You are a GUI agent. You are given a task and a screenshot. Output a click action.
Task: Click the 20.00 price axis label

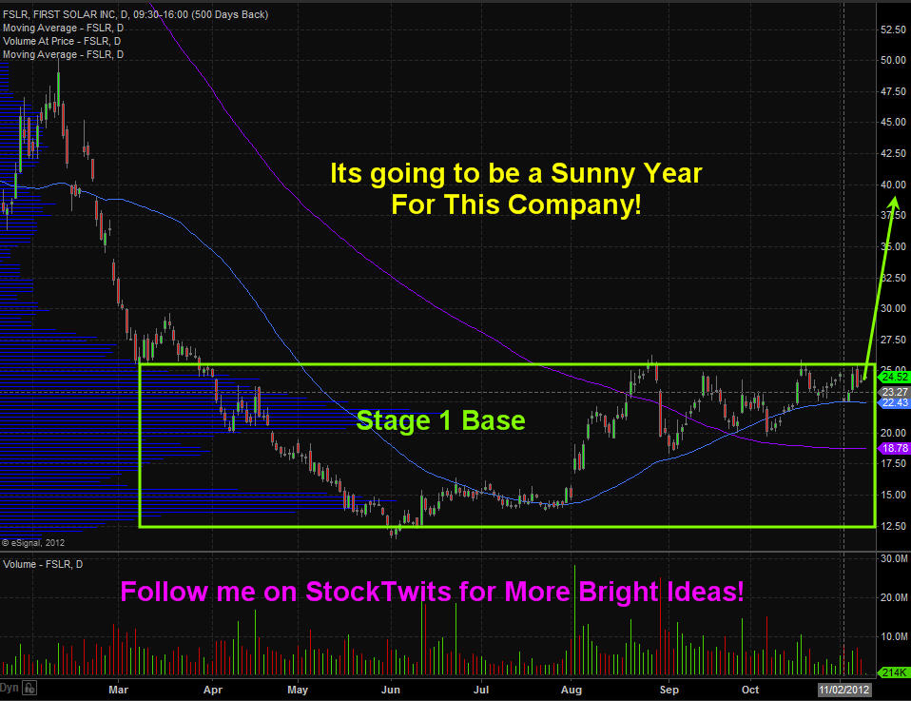point(894,433)
